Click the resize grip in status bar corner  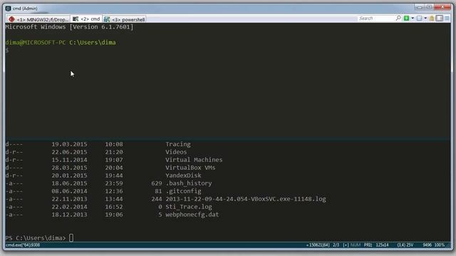(x=449, y=245)
